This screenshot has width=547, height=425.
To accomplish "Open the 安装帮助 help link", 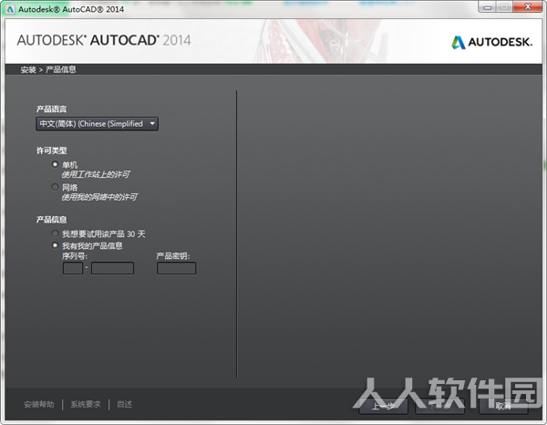I will pos(39,404).
